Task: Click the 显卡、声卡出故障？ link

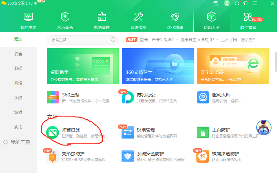Action: click(157, 40)
